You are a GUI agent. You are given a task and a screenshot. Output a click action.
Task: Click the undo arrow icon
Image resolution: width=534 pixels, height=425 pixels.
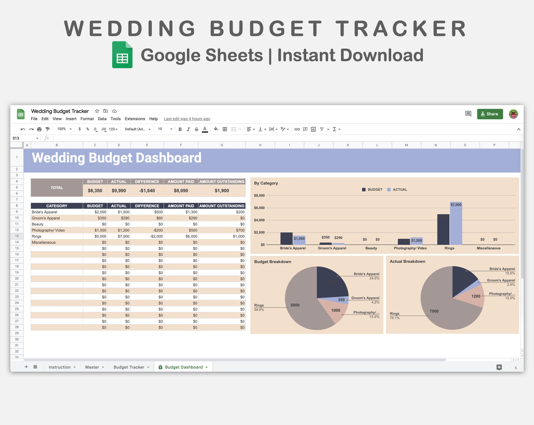tap(23, 129)
